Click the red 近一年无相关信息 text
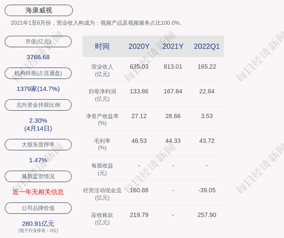This screenshot has width=284, height=238. (x=38, y=192)
